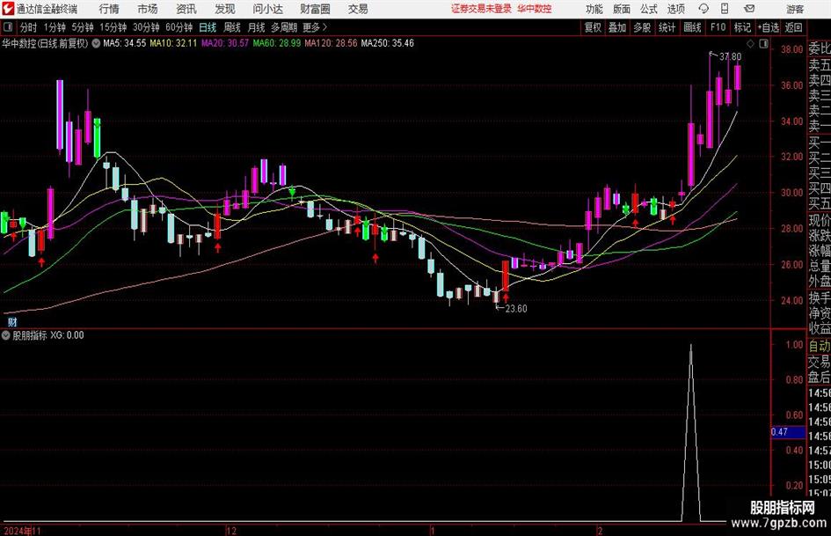Click the 复权 toolbar button
The width and height of the screenshot is (831, 536).
pos(593,27)
